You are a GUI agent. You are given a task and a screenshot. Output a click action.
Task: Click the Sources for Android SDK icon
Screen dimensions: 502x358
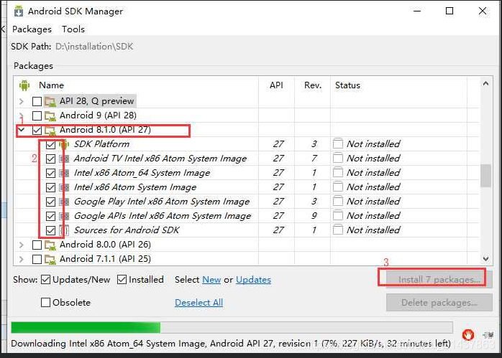[x=64, y=230]
